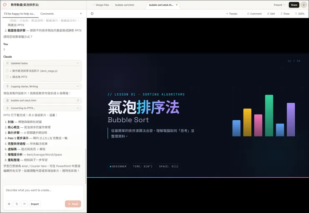Click the Share button
Image resolution: width=309 pixels, height=213 pixels.
[x=294, y=5]
